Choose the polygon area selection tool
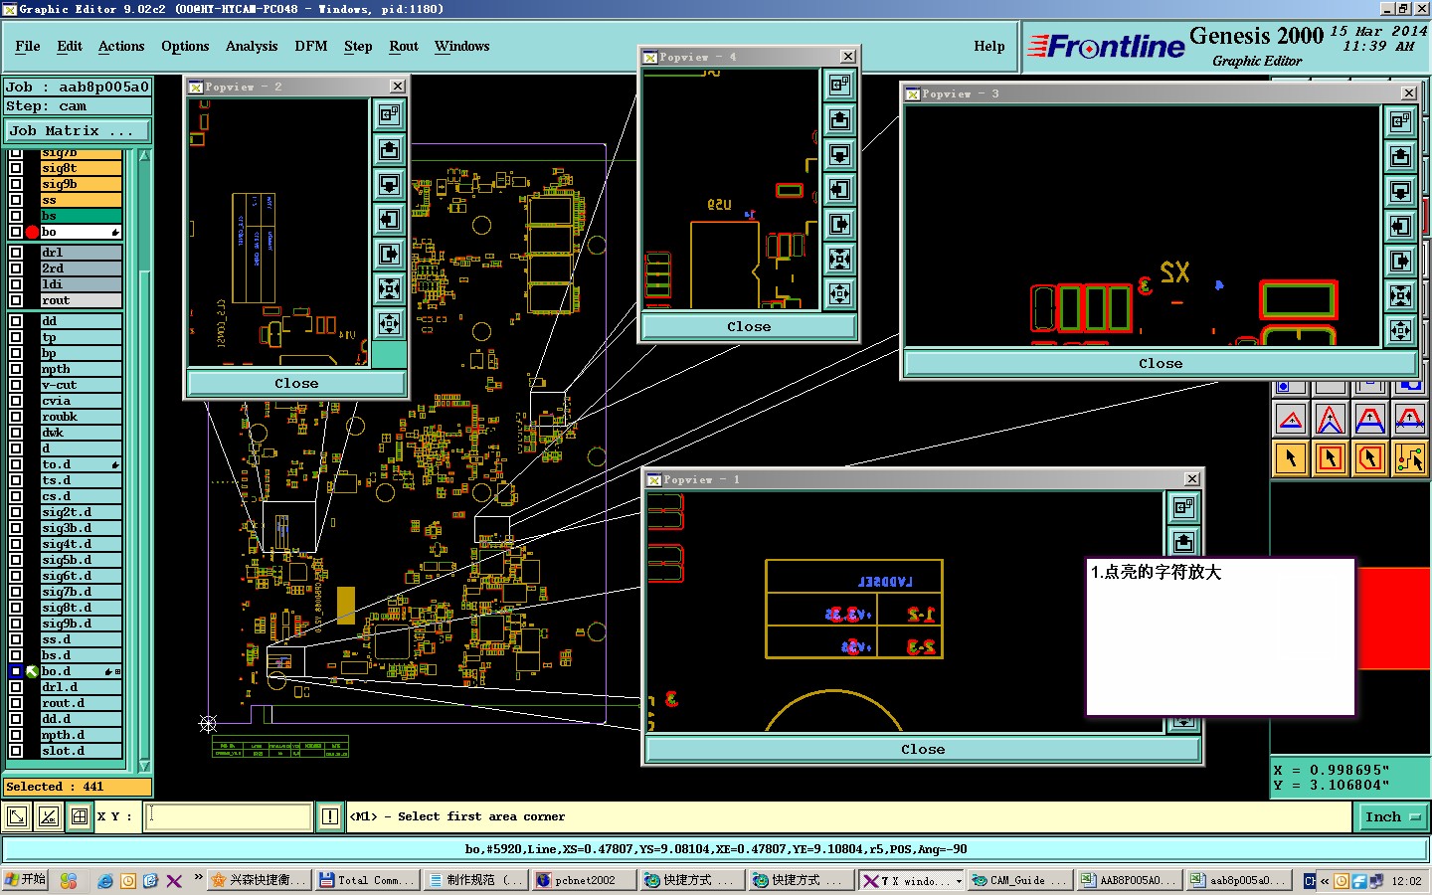1432x895 pixels. [x=1370, y=458]
